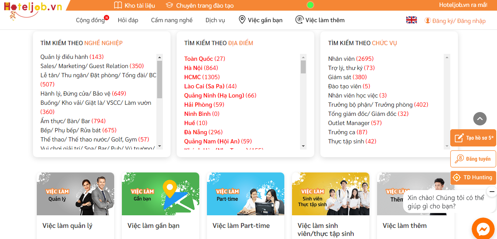This screenshot has height=239, width=497.
Task: Click the Kho tài liệu book icon
Action: tap(118, 5)
